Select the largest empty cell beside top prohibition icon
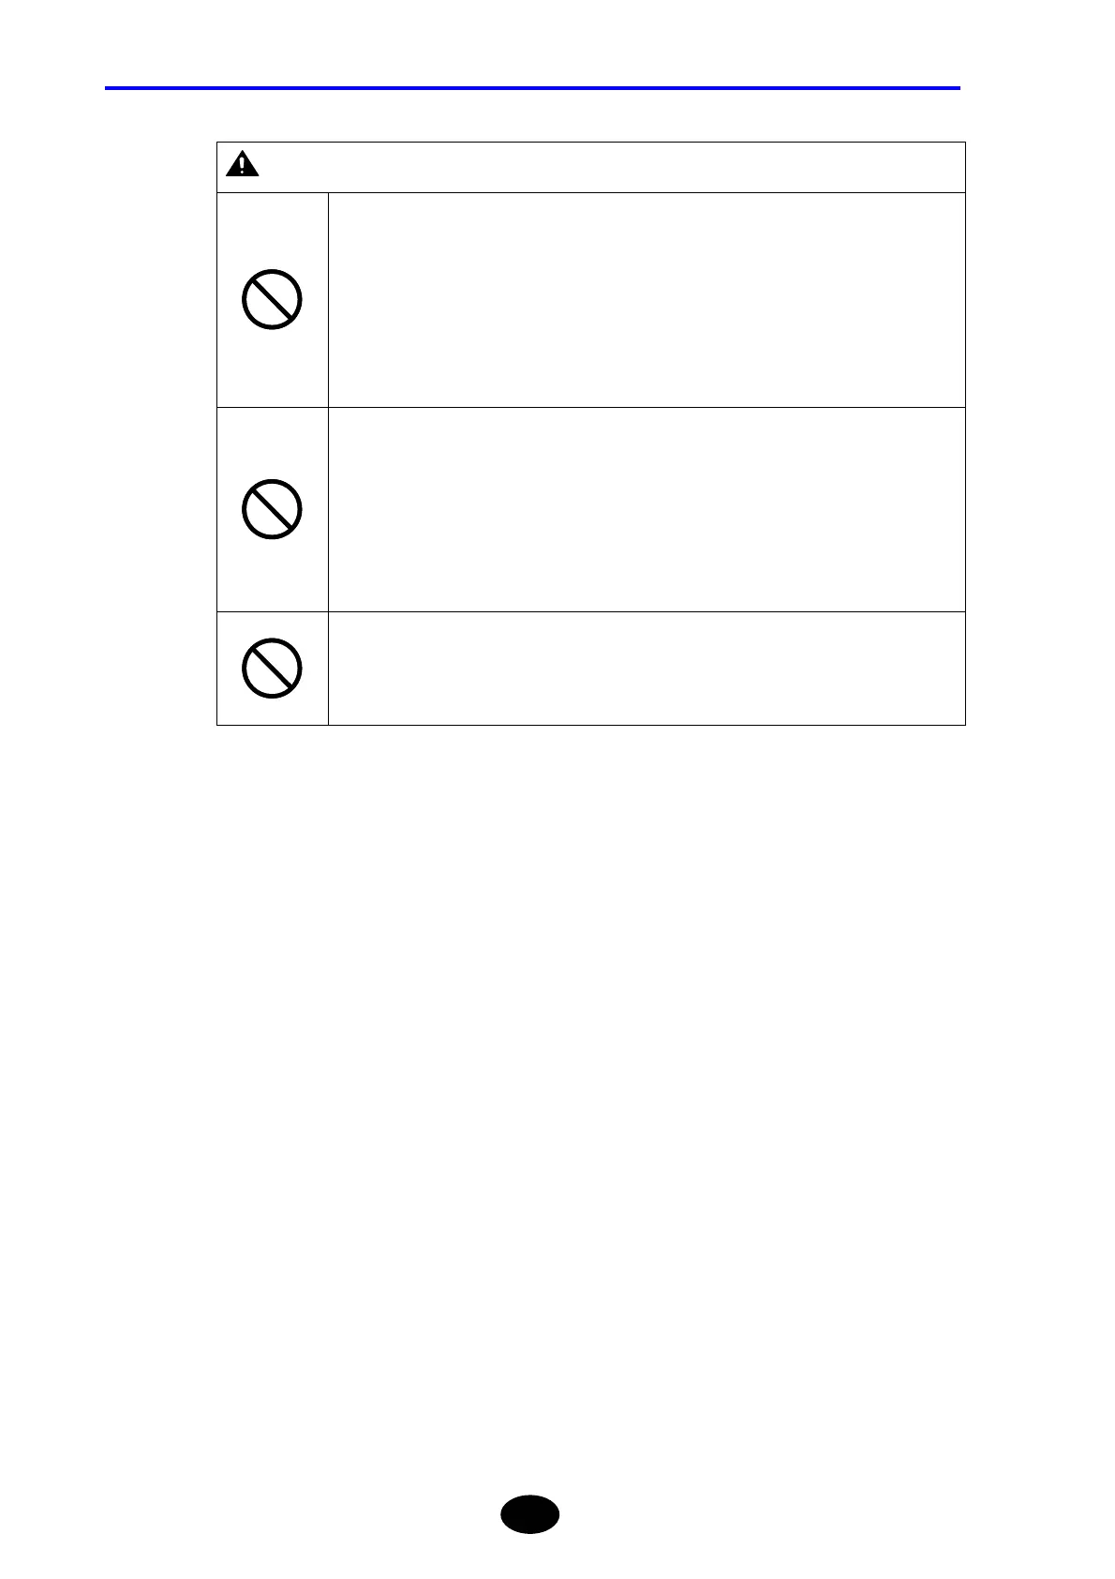This screenshot has height=1579, width=1115. coord(647,300)
